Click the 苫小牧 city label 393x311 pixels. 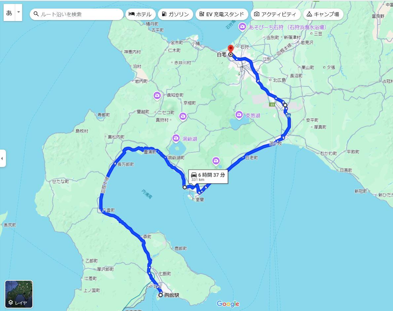(275, 144)
